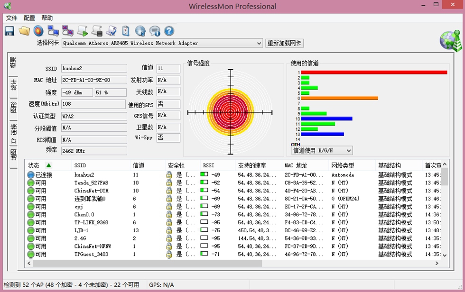
Task: Click the AP list scroll down arrow
Action: pos(445,255)
